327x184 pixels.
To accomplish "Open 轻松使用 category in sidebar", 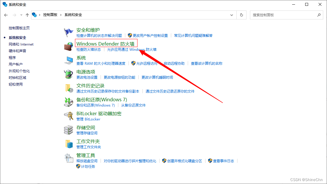I will coord(16,84).
